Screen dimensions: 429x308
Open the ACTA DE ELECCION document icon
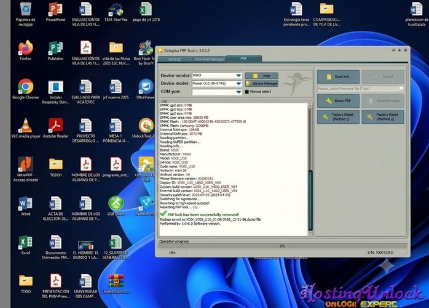coord(55,208)
